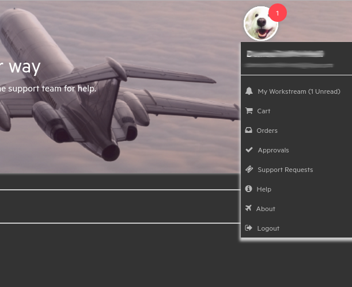
Task: Open the Orders text label in menu
Action: tap(267, 131)
